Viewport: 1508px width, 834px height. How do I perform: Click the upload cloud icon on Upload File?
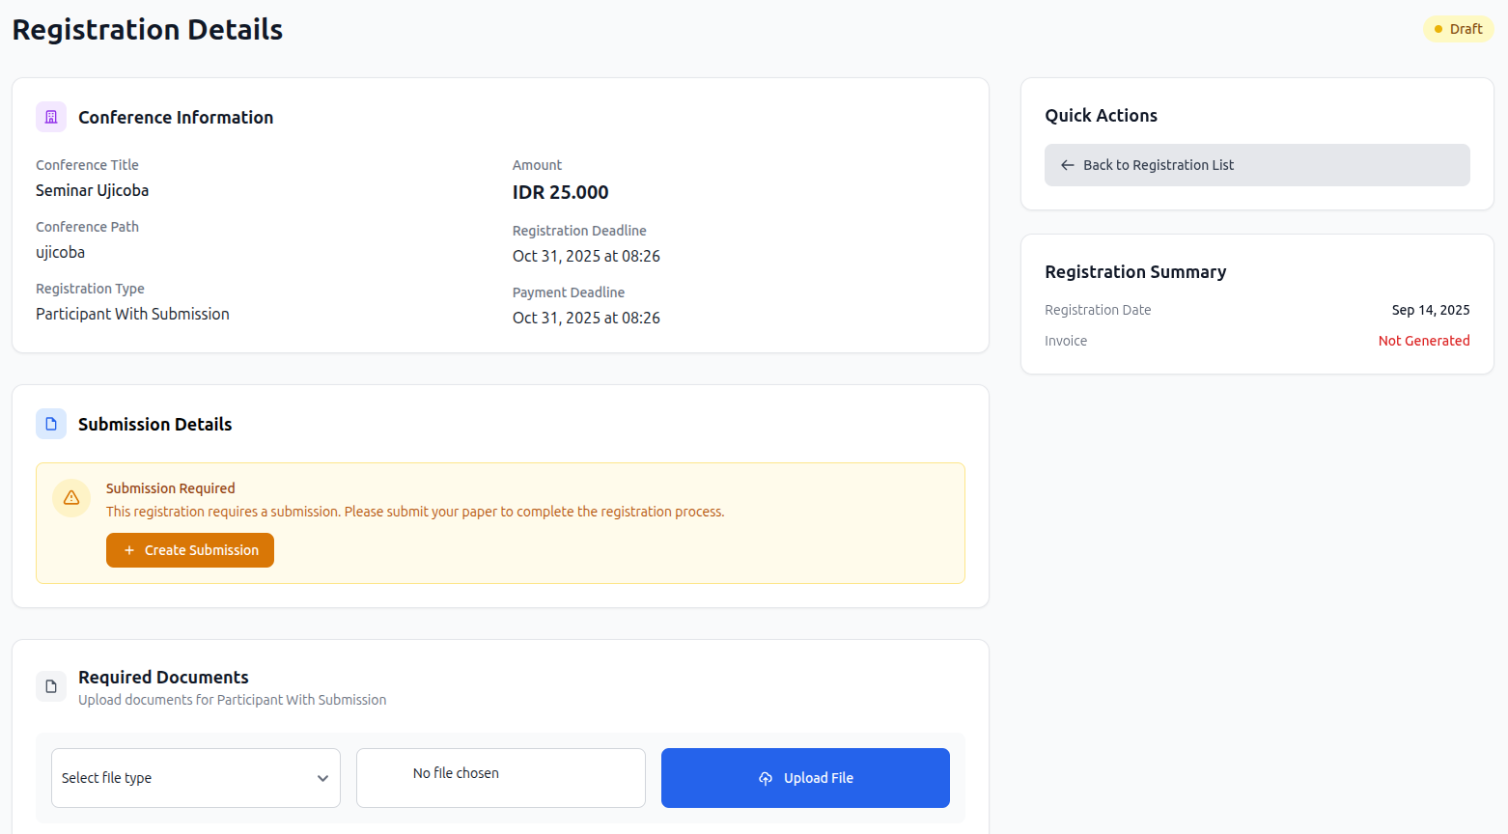765,778
